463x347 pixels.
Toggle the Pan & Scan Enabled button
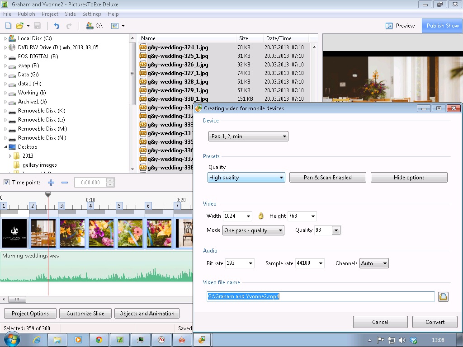coord(327,178)
